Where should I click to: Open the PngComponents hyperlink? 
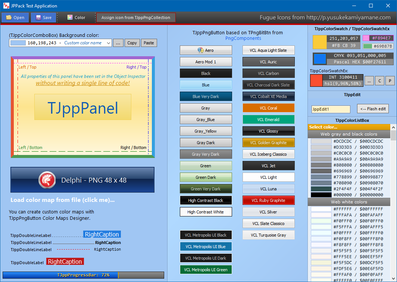pos(243,38)
